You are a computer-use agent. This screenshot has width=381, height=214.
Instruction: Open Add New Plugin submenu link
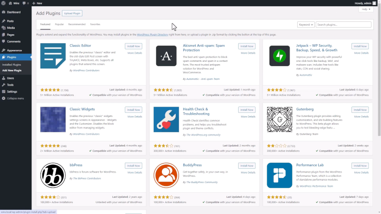coord(11,70)
